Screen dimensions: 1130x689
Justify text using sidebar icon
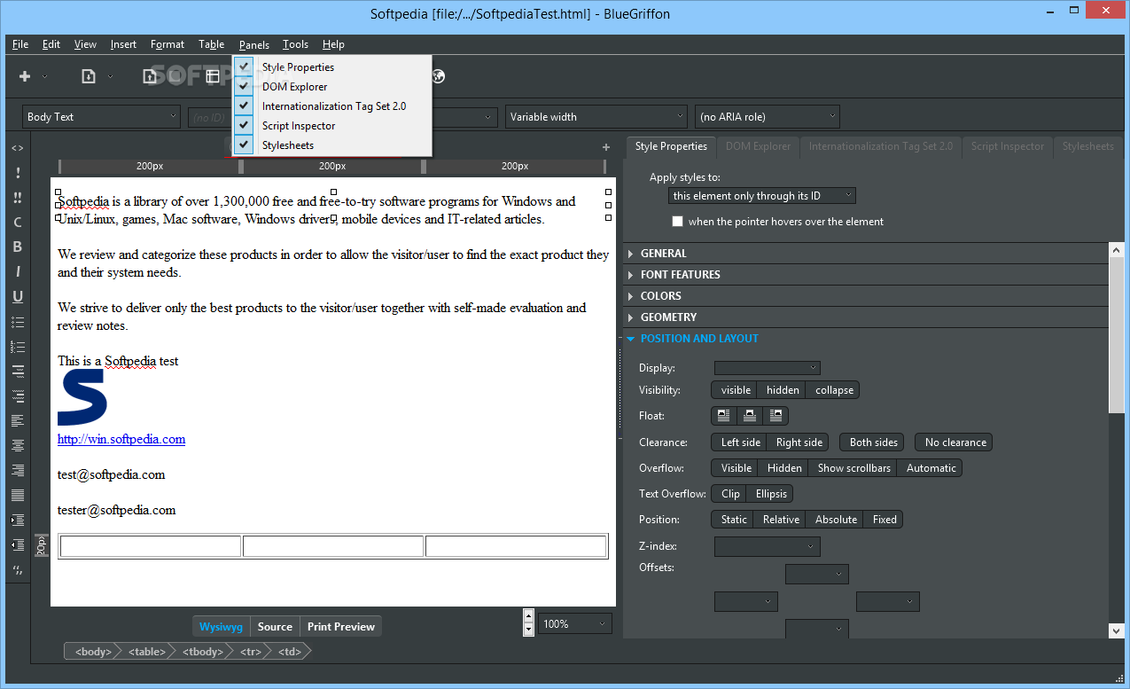[18, 496]
